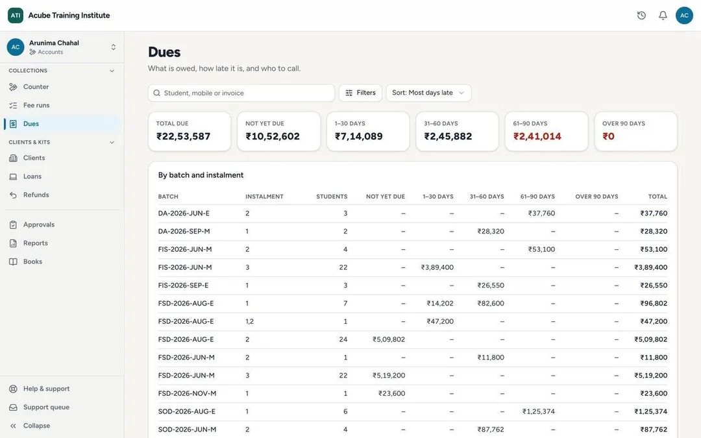Open the Sort: Most days late dropdown
Screen dimensions: 701x438
(x=428, y=93)
